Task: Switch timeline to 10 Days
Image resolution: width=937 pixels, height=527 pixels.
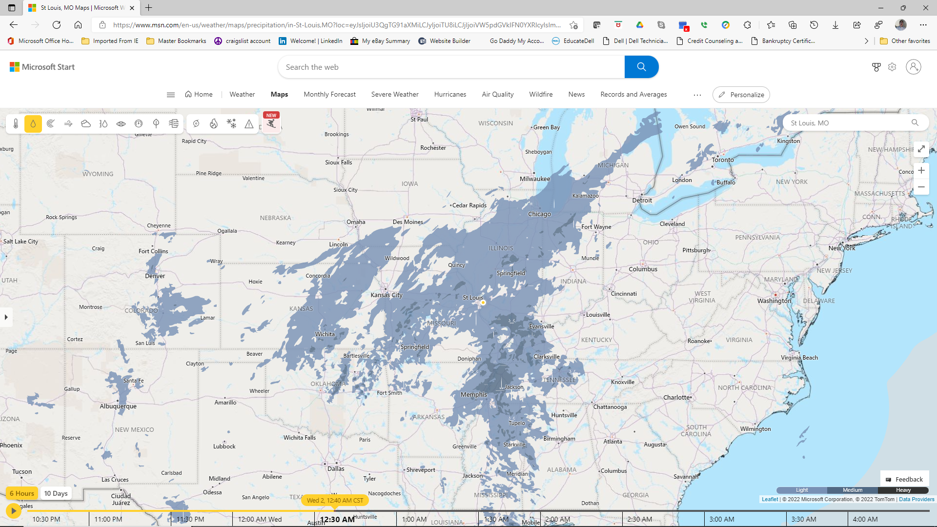Action: click(x=56, y=493)
